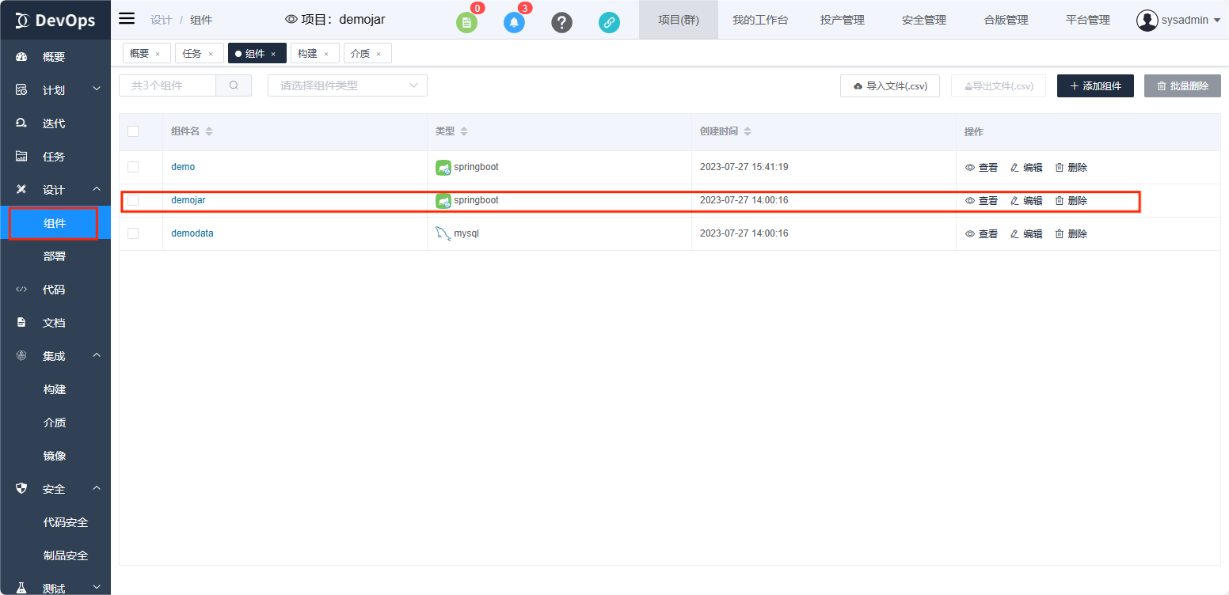Click the springboot icon in demojar row
This screenshot has height=595, width=1229.
pos(443,201)
